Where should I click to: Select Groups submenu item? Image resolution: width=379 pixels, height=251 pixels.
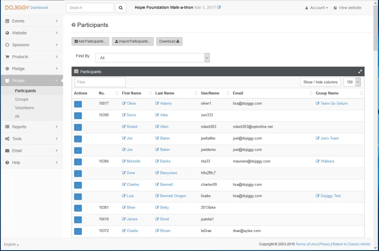[x=21, y=99]
